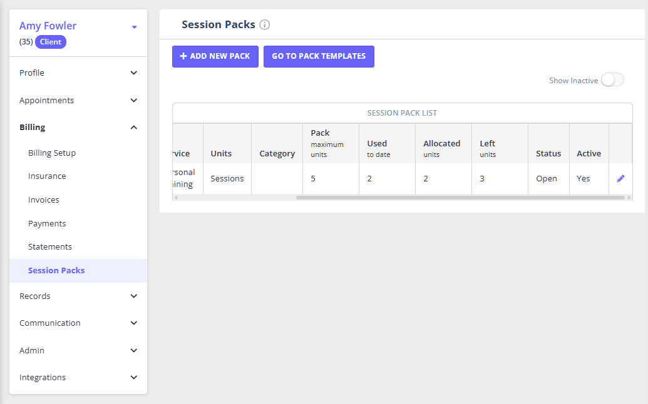Expand the Appointments section

click(133, 101)
